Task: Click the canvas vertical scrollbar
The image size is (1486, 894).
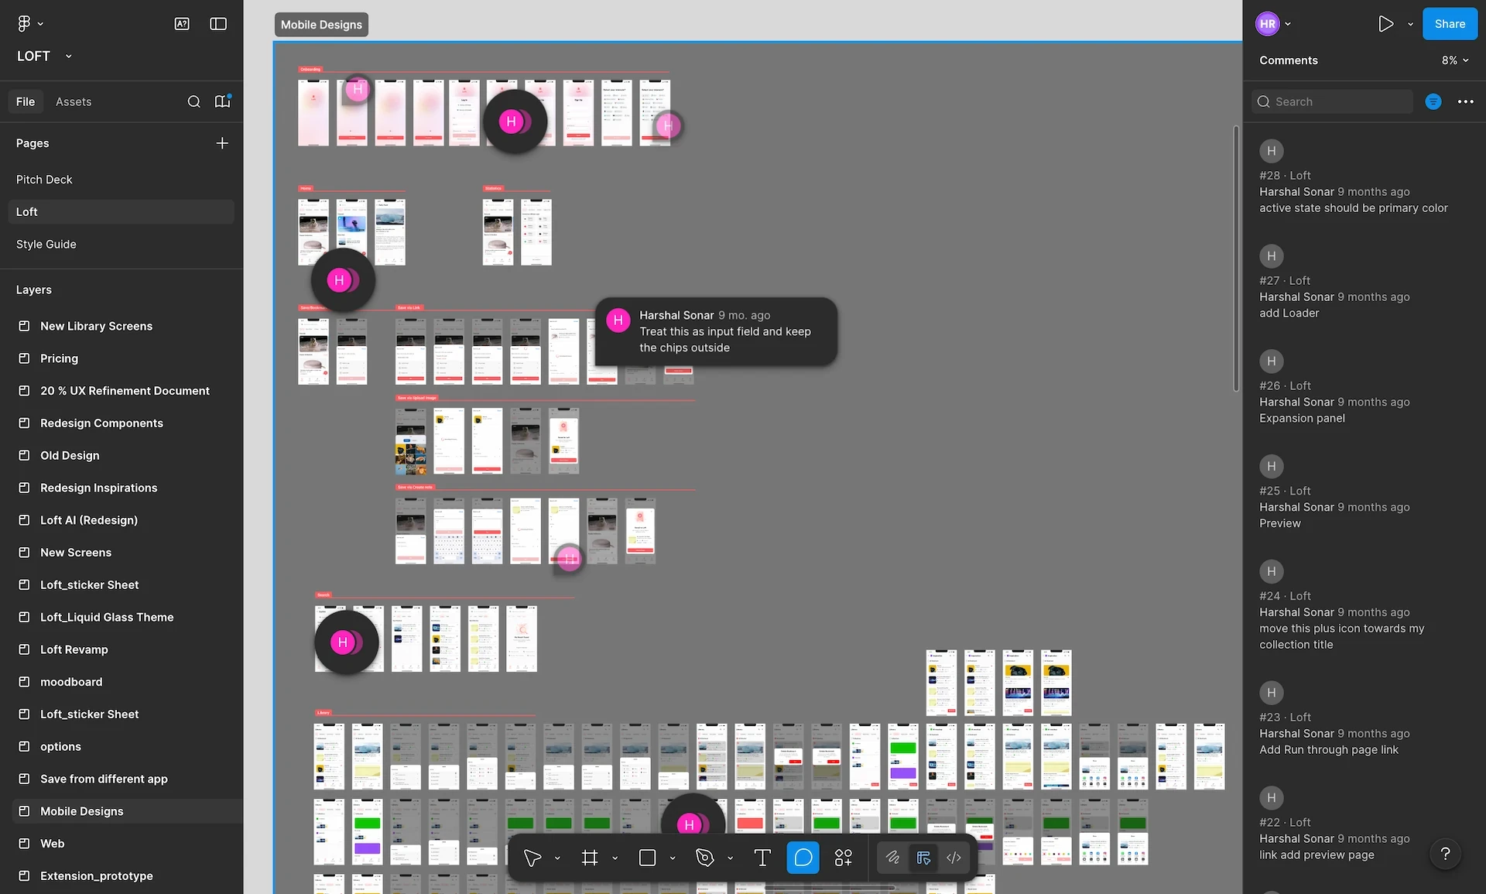Action: tap(1236, 259)
